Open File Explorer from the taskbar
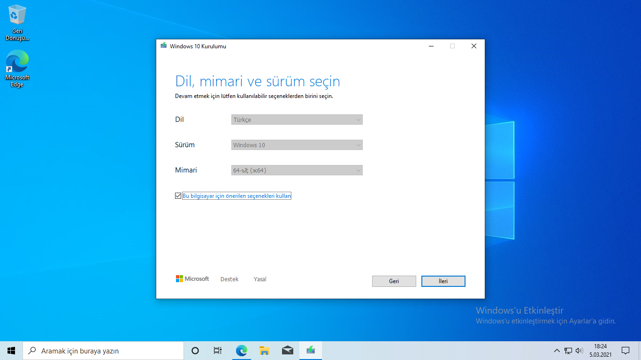This screenshot has height=360, width=641. pyautogui.click(x=264, y=351)
